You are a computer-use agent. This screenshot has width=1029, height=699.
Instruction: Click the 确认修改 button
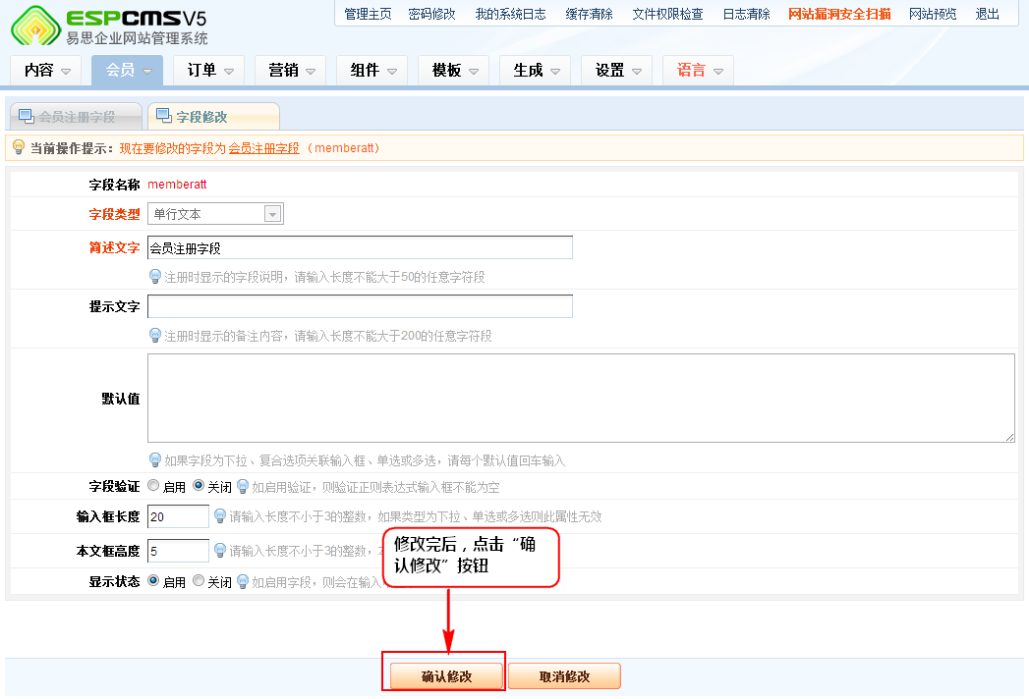(446, 676)
